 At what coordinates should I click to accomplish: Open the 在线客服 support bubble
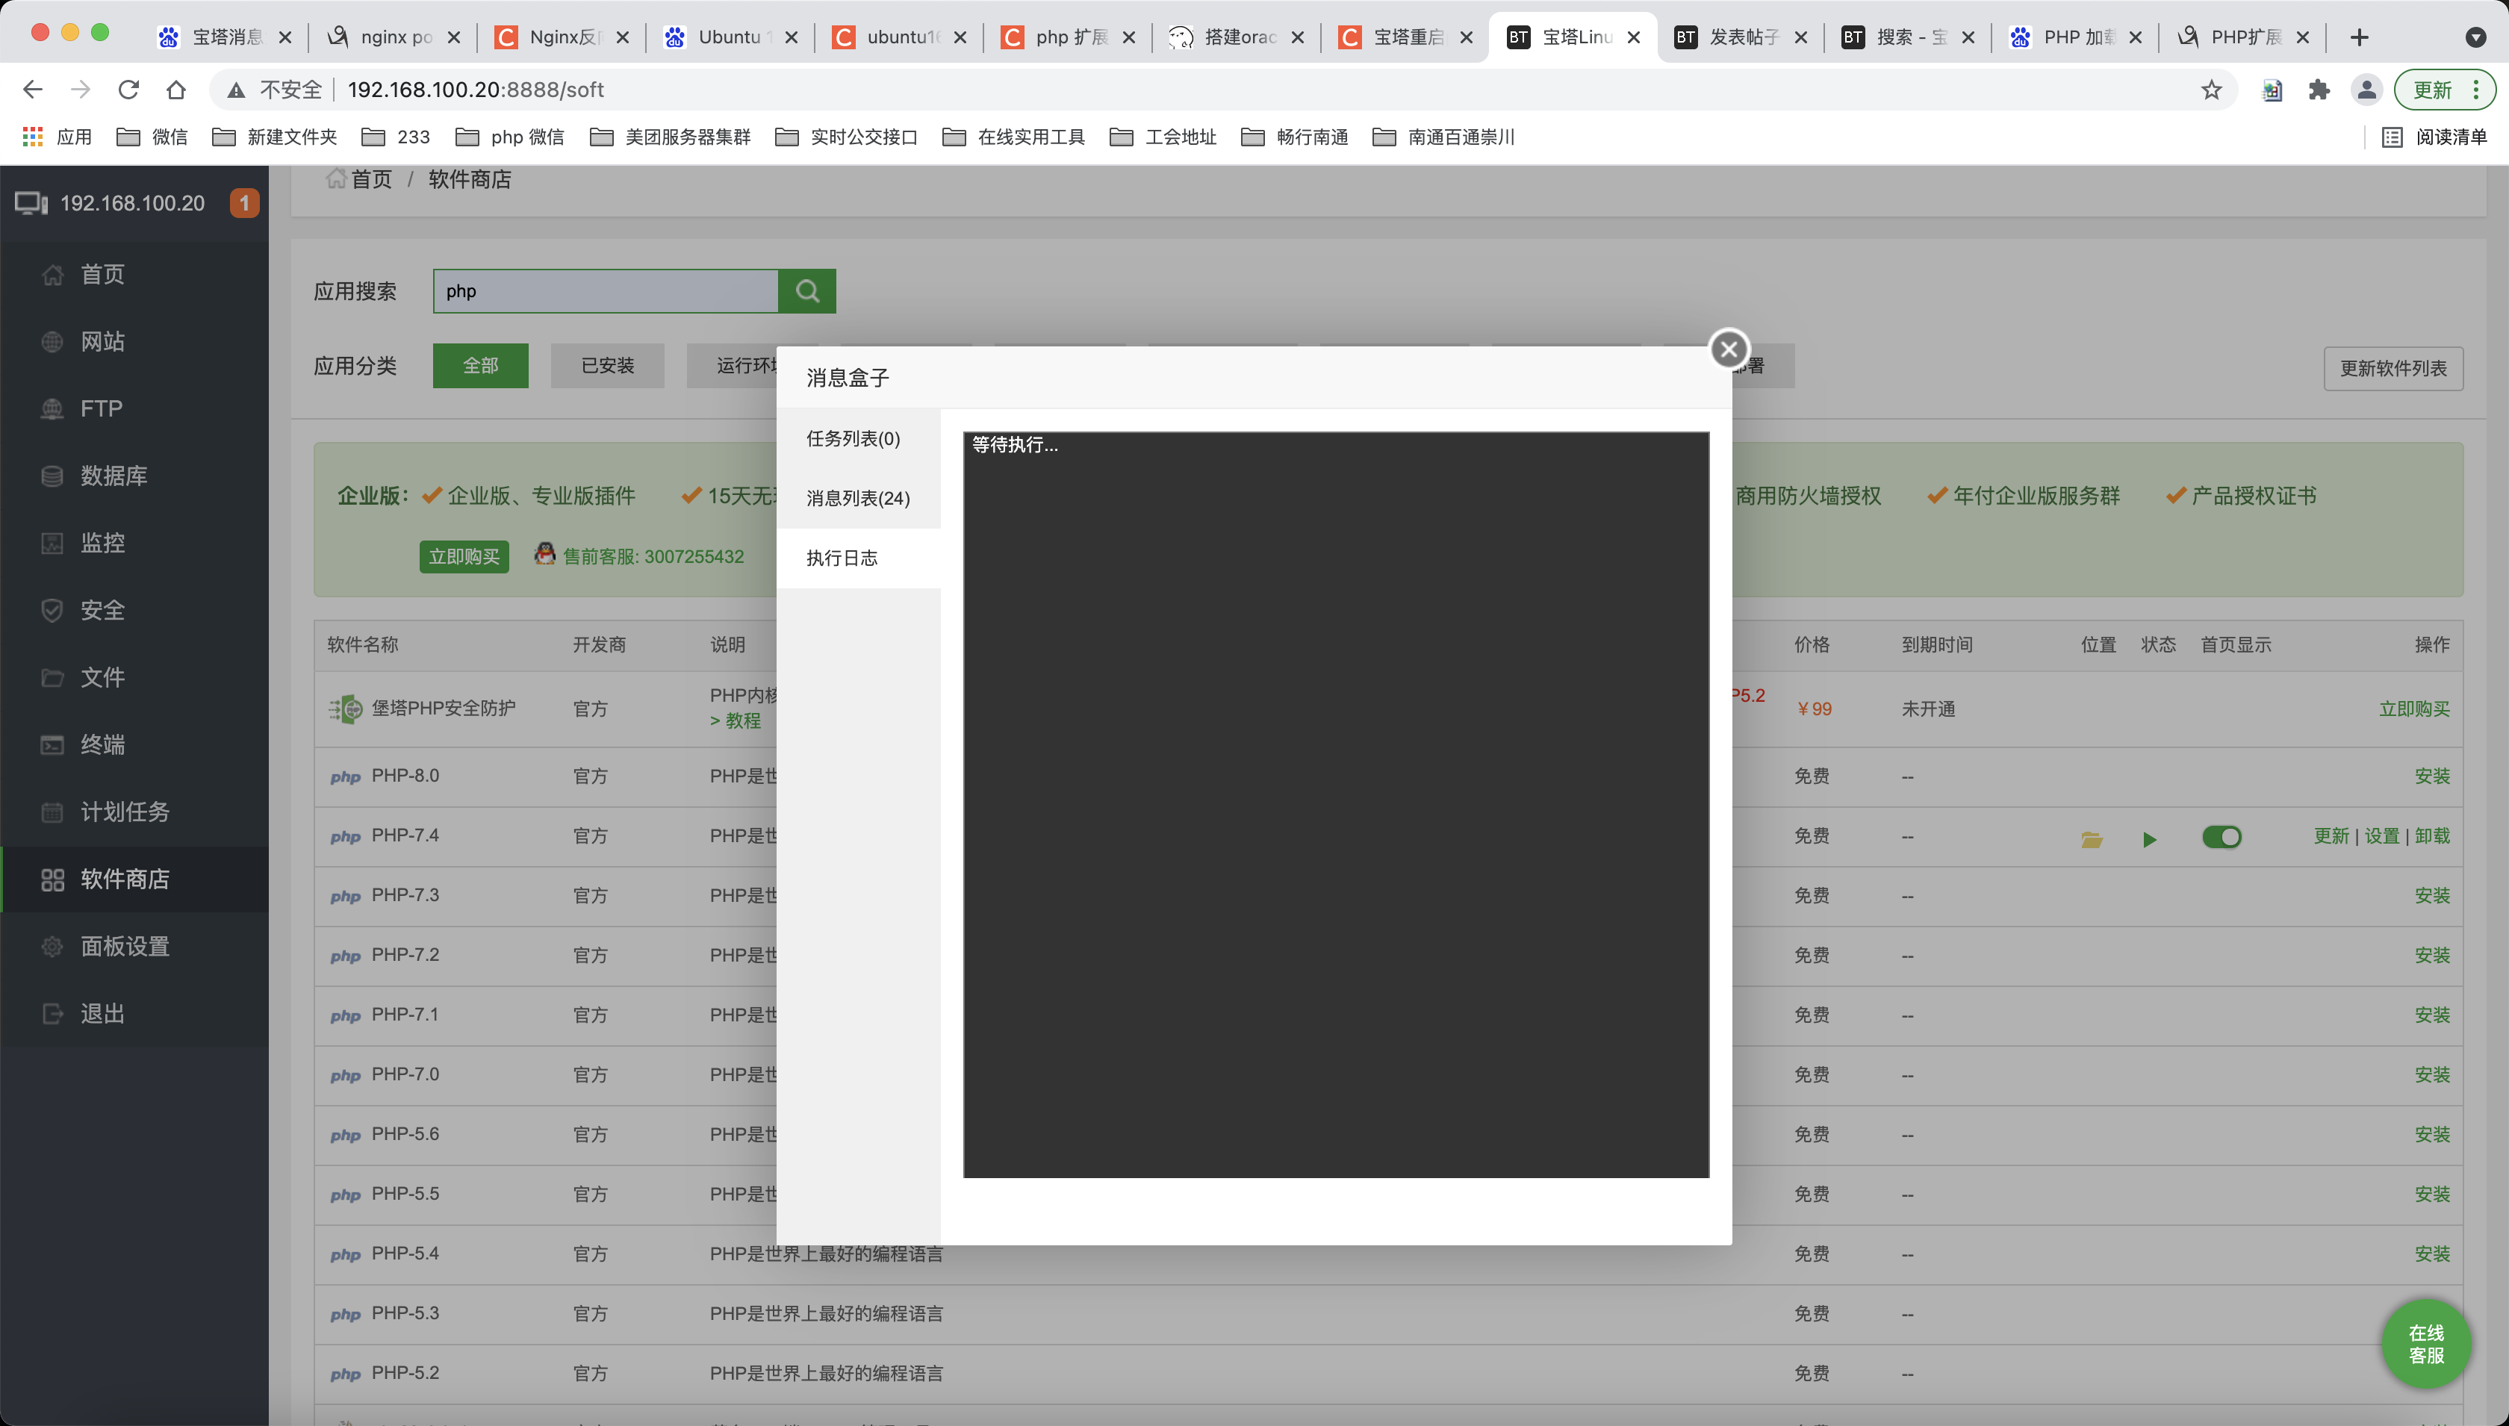(x=2426, y=1344)
